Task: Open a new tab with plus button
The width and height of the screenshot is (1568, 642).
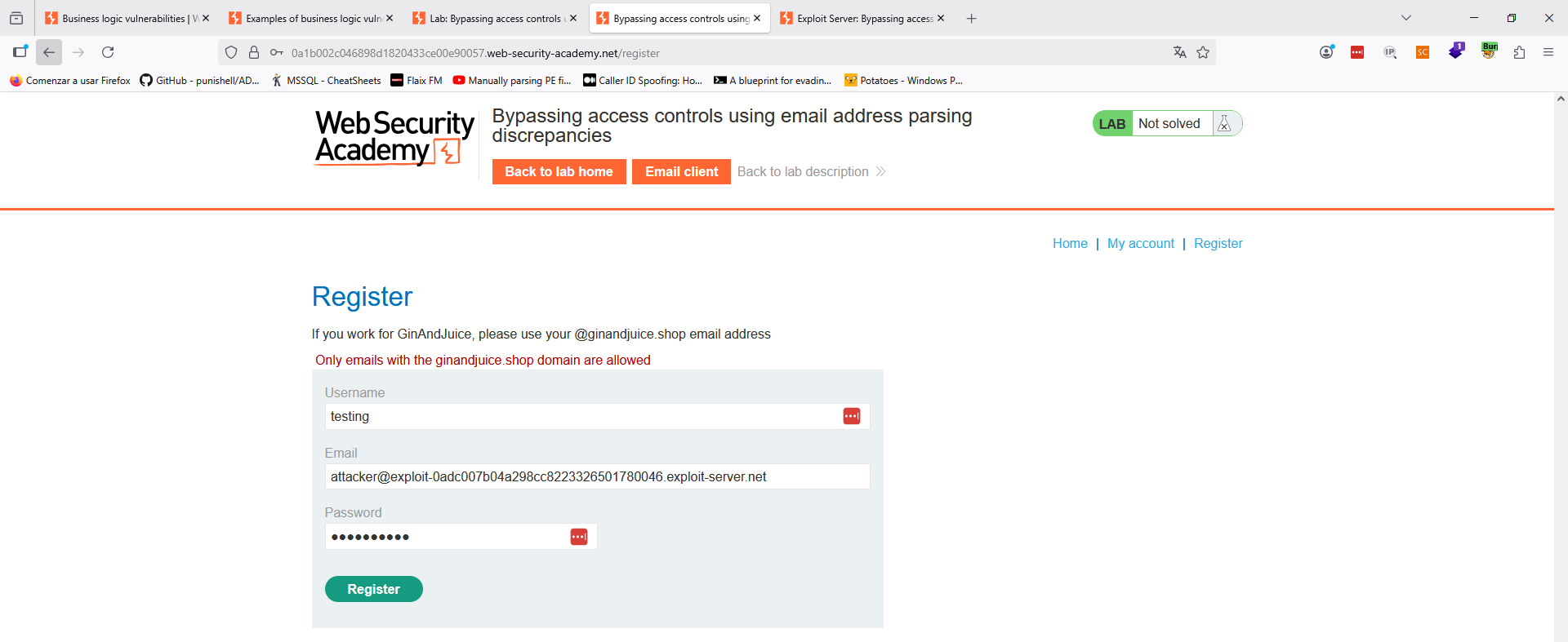Action: click(971, 18)
